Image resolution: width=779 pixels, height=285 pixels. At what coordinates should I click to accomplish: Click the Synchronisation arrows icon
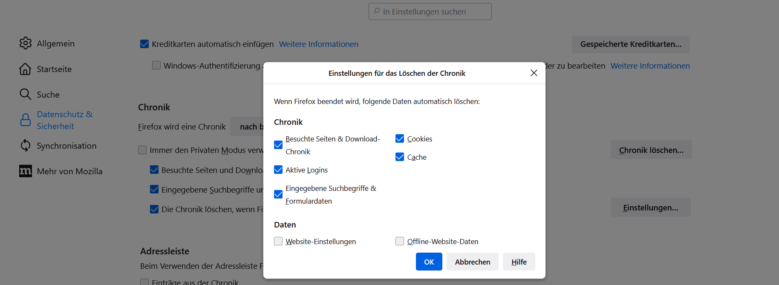click(x=26, y=146)
